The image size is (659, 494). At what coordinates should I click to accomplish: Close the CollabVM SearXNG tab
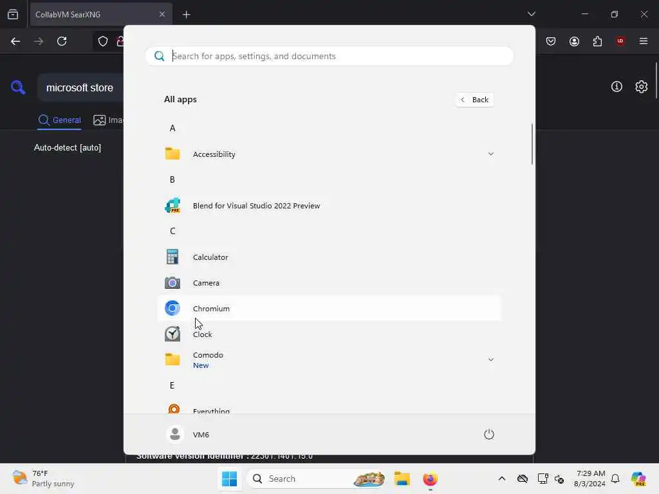coord(162,14)
